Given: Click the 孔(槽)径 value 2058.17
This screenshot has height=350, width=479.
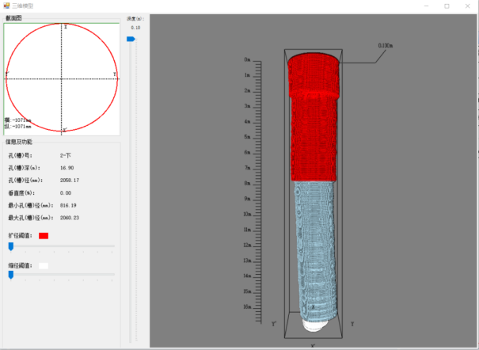Looking at the screenshot, I should [70, 181].
